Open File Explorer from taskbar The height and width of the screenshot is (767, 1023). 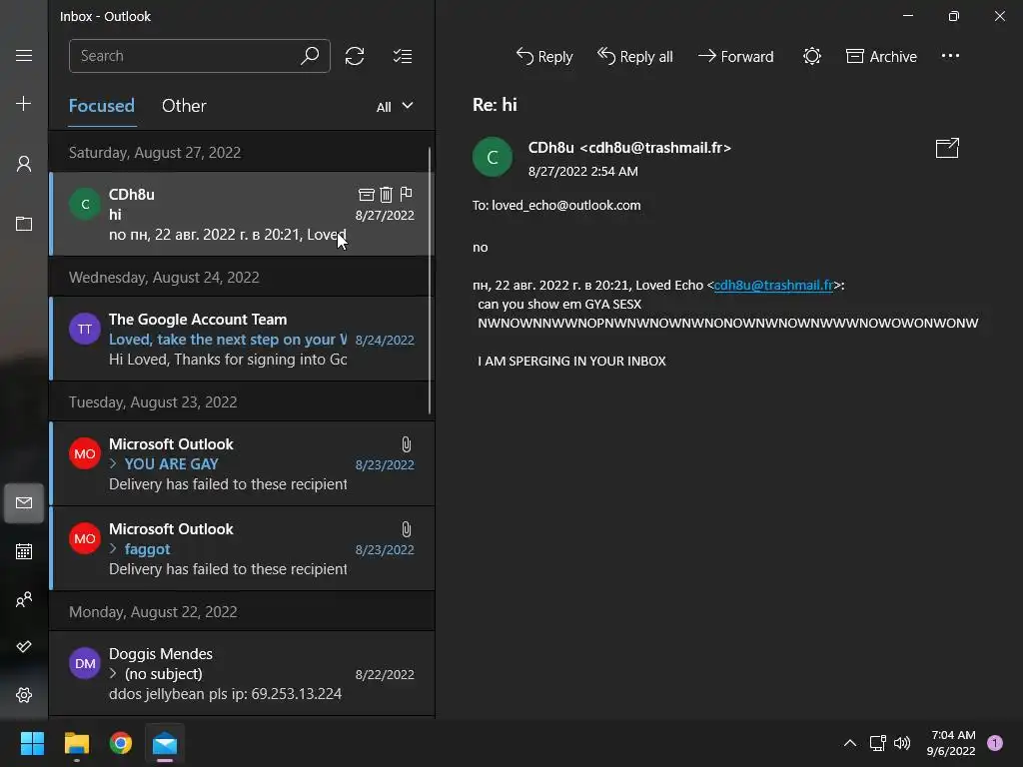click(x=76, y=743)
